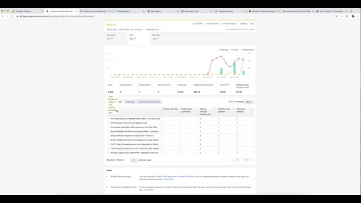Viewport: 361px width, 203px height.
Task: Open the Fee Schedule link
Action: click(198, 24)
